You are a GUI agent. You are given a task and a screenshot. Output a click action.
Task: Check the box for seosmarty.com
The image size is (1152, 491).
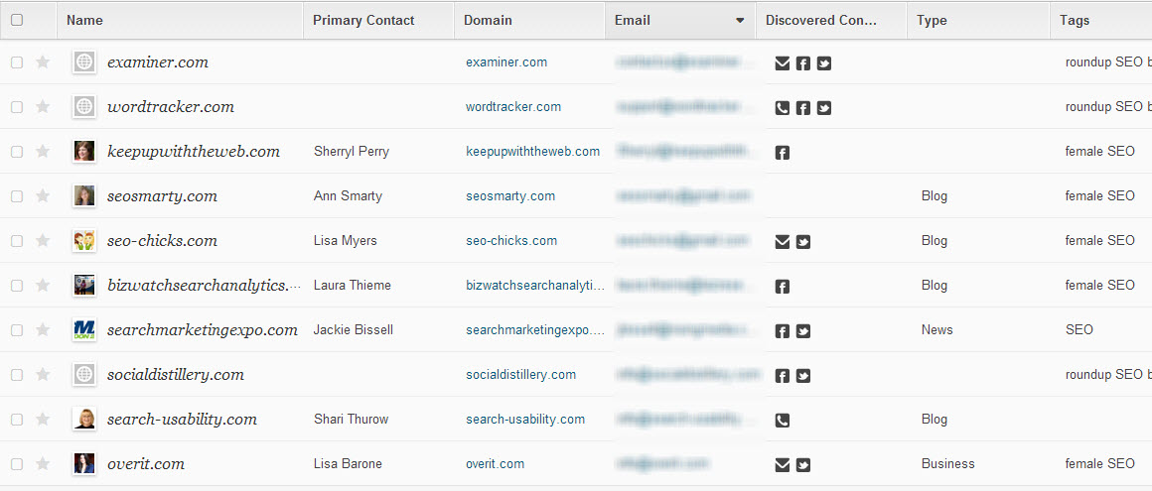[17, 196]
